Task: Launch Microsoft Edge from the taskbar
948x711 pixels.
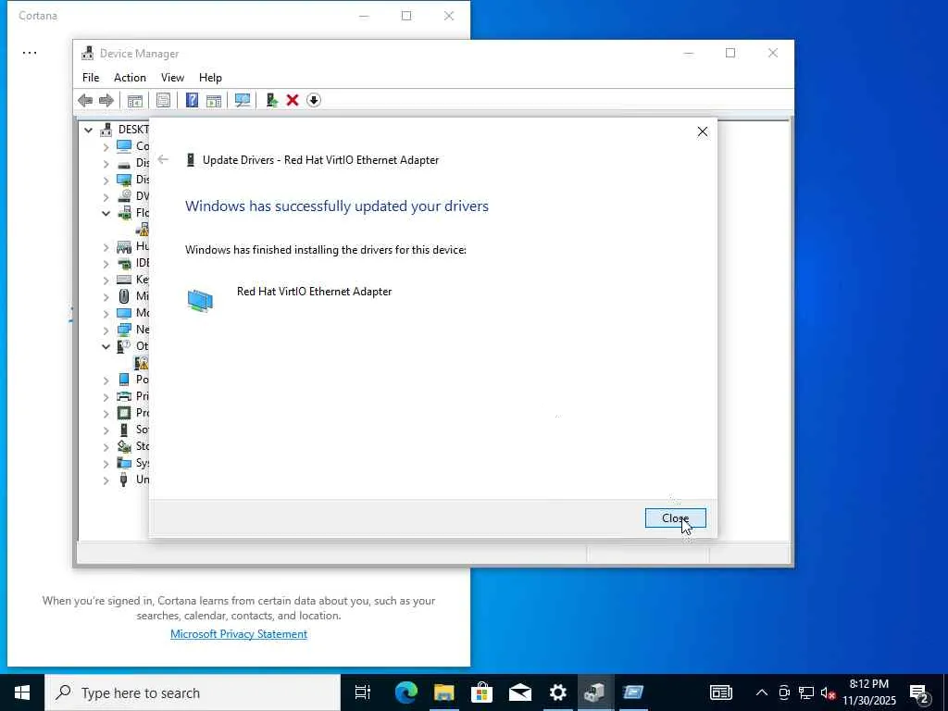Action: pyautogui.click(x=405, y=692)
